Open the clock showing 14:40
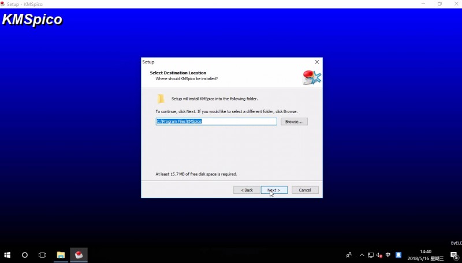The width and height of the screenshot is (462, 263). tap(426, 255)
